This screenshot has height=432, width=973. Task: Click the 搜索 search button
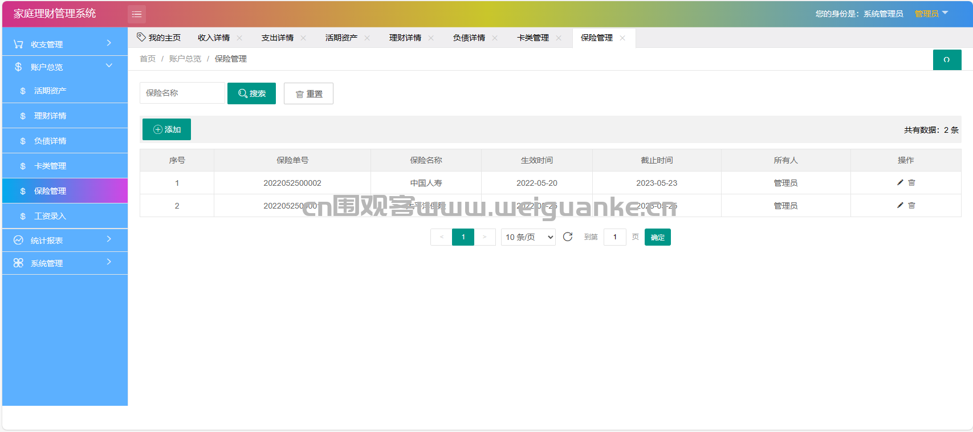tap(251, 93)
